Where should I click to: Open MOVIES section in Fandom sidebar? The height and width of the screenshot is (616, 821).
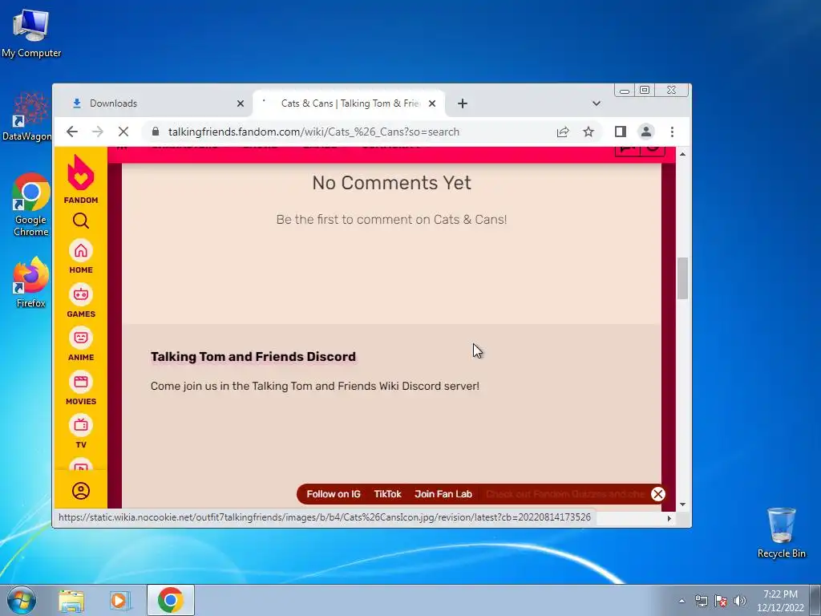81,389
